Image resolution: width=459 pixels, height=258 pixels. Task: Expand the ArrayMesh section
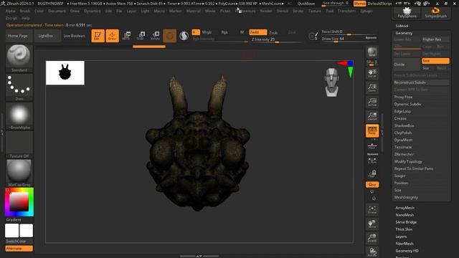coord(404,208)
